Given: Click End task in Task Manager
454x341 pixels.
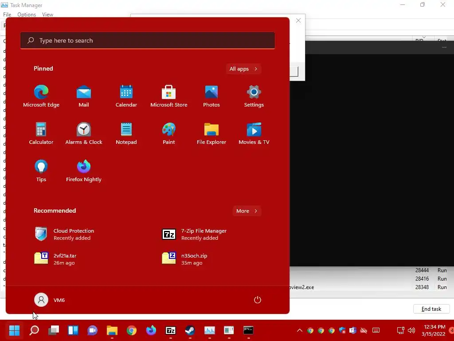Looking at the screenshot, I should [x=431, y=309].
